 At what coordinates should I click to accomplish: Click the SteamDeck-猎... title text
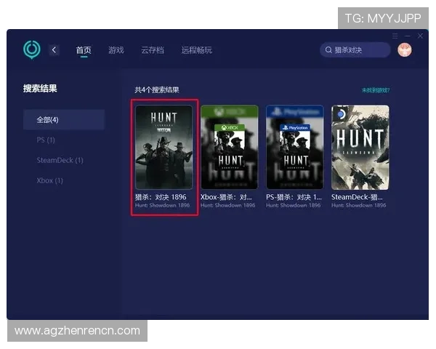(x=357, y=197)
